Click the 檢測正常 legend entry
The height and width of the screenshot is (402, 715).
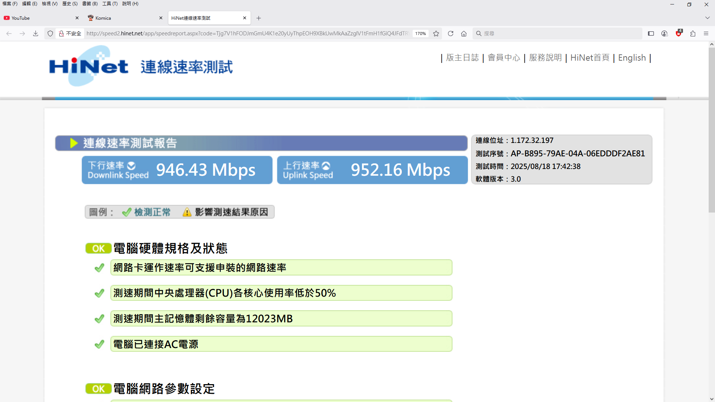pos(146,212)
